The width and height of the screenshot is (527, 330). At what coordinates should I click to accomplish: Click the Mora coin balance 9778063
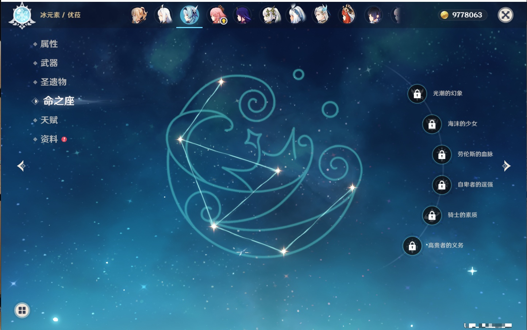[x=463, y=15]
